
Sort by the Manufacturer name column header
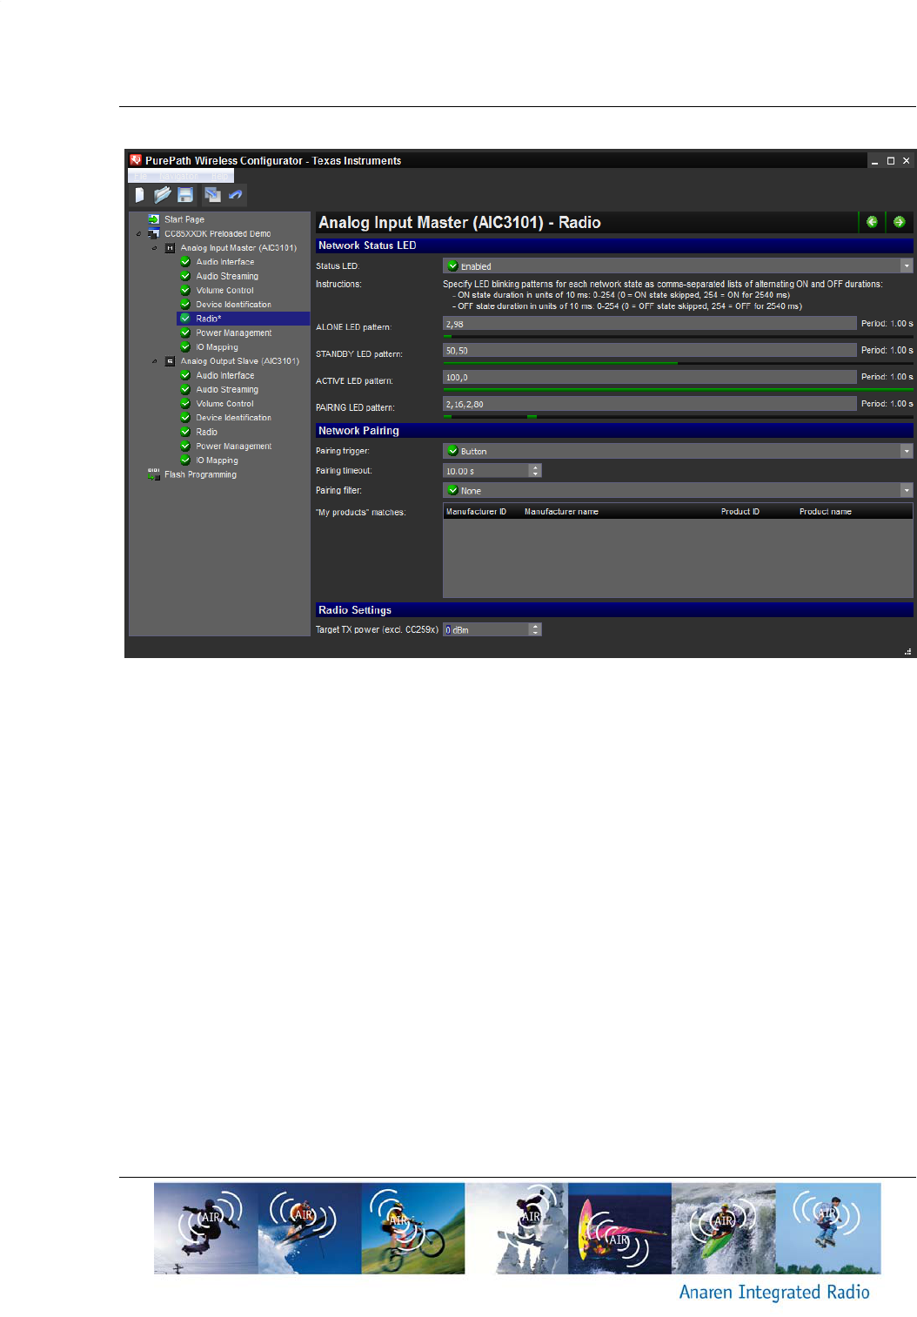[x=561, y=512]
